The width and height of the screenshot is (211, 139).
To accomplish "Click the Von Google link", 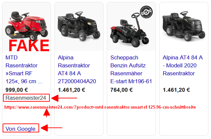I will coord(21,129).
